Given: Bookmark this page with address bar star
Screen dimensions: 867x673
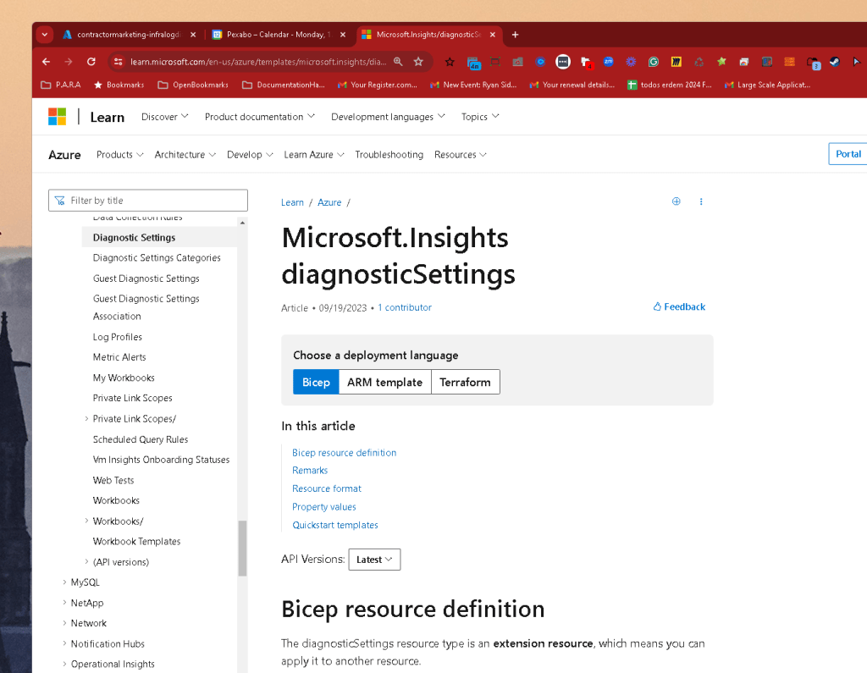Looking at the screenshot, I should [418, 62].
